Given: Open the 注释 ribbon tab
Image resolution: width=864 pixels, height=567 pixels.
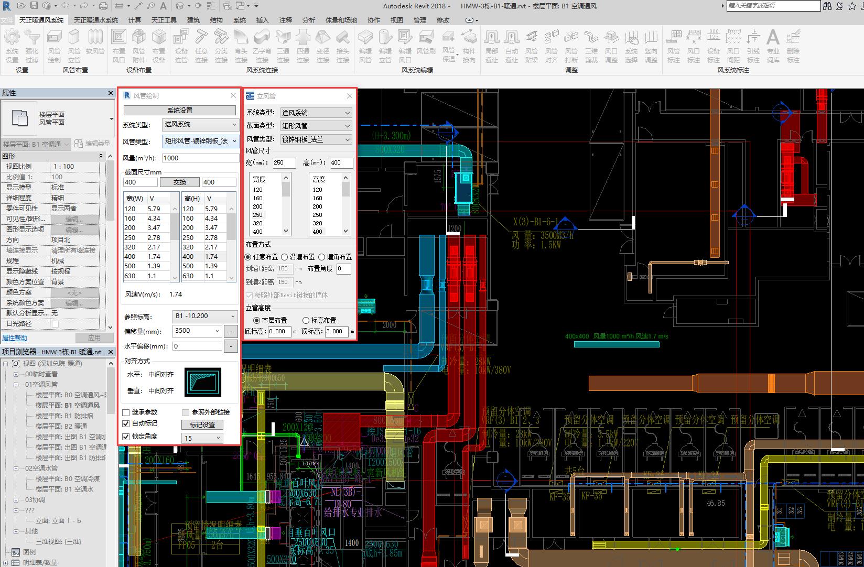Looking at the screenshot, I should pos(286,20).
